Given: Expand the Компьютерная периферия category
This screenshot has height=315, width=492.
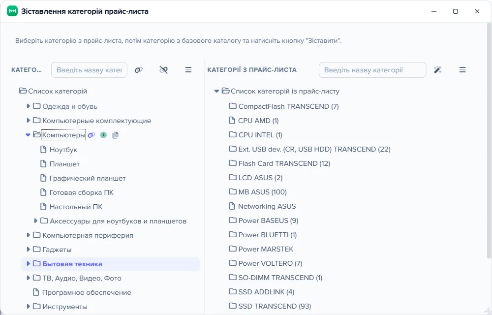Looking at the screenshot, I should [x=28, y=235].
